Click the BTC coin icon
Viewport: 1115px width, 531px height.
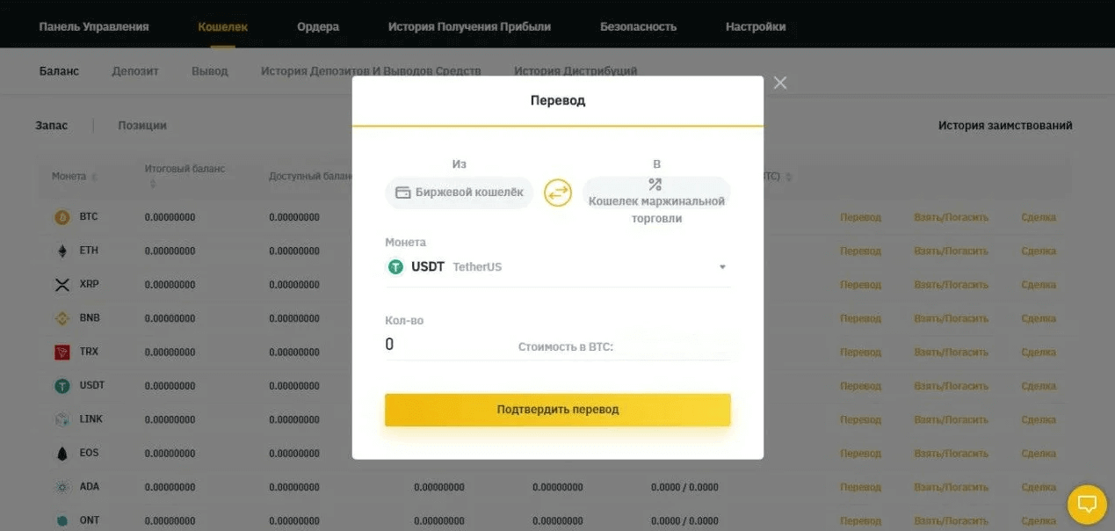pyautogui.click(x=62, y=217)
